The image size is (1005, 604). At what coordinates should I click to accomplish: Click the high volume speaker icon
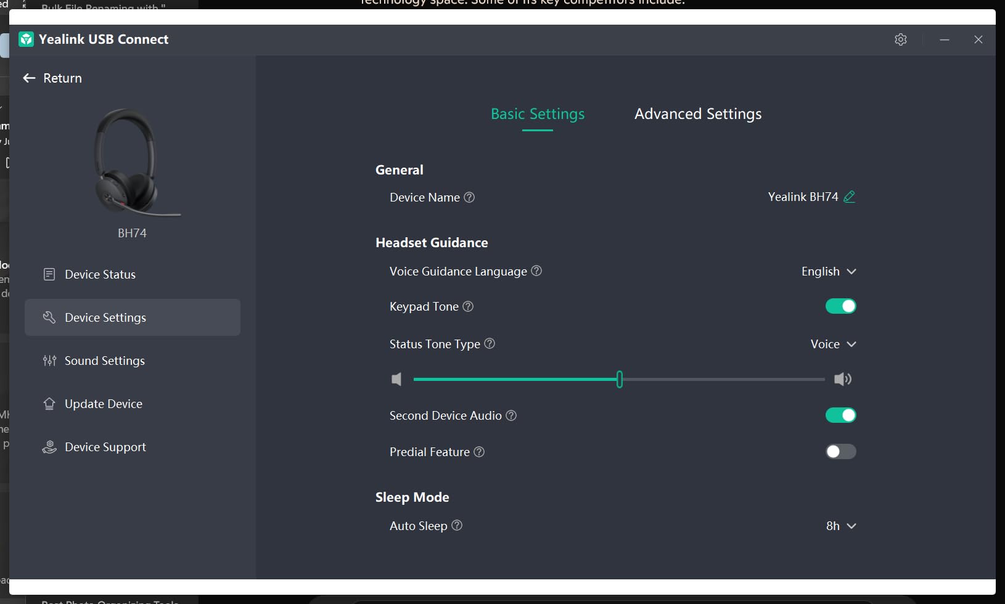(x=843, y=379)
